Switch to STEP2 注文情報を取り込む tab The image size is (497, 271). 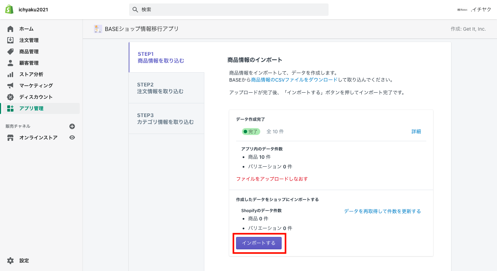[166, 88]
